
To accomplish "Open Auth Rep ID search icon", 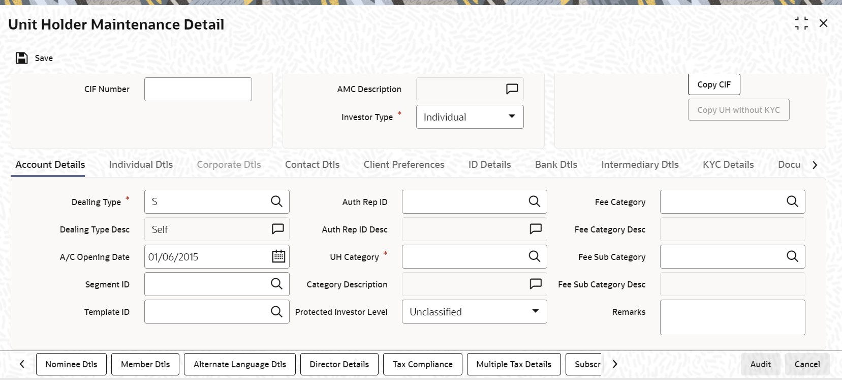I will point(535,201).
